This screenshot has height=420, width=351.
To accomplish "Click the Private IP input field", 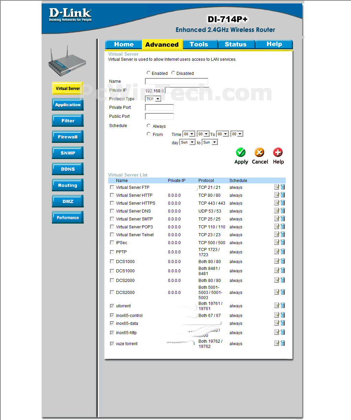I will 187,90.
